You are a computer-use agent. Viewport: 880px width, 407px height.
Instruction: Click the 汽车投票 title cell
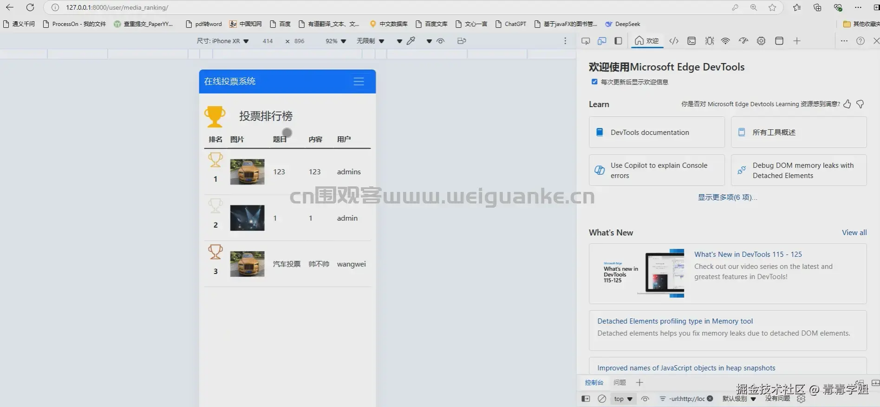coord(287,264)
